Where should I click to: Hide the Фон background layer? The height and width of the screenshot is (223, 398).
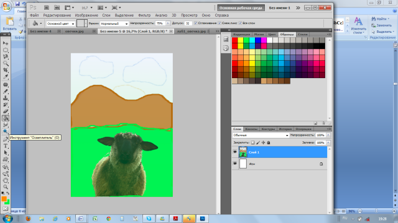click(235, 164)
